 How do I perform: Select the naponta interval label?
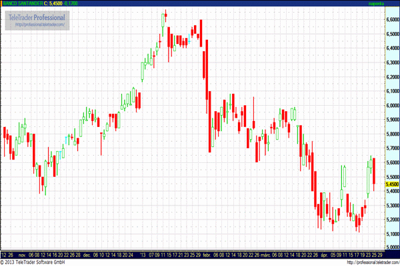[x=377, y=4]
